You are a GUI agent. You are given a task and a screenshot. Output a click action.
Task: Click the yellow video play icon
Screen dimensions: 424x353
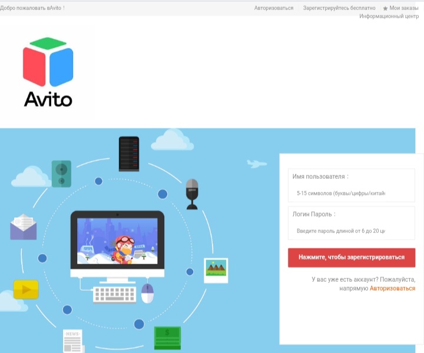click(26, 289)
